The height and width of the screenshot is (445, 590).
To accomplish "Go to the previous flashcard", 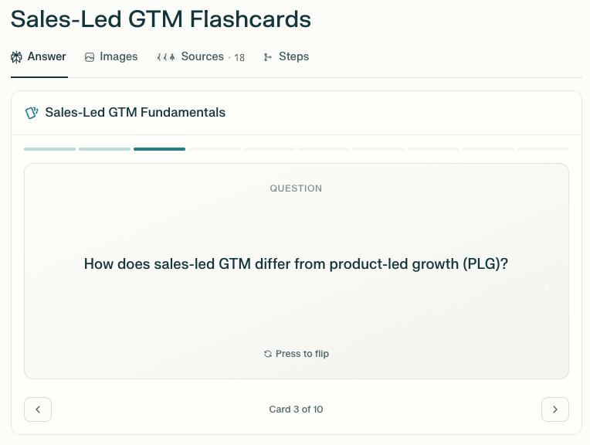I will 38,409.
